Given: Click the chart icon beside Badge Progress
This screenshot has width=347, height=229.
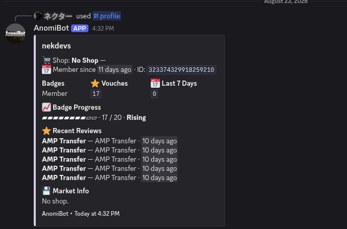Looking at the screenshot, I should tap(47, 107).
